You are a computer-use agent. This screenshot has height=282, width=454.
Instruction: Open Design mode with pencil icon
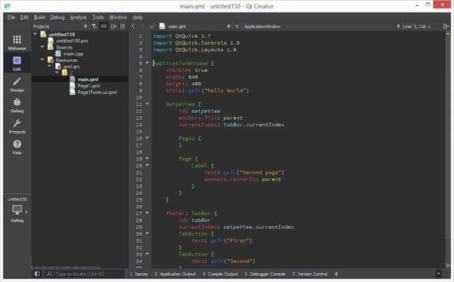(x=17, y=84)
